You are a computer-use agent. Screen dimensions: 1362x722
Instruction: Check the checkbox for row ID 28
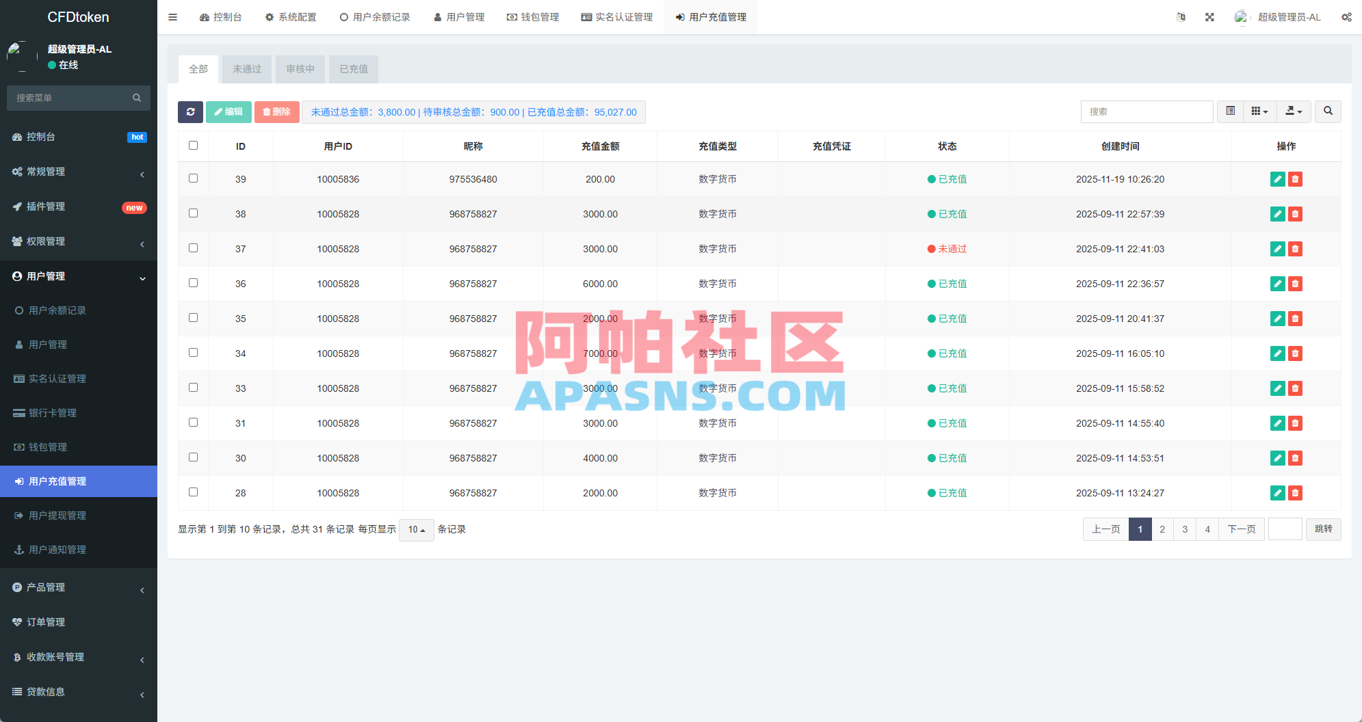pos(194,492)
